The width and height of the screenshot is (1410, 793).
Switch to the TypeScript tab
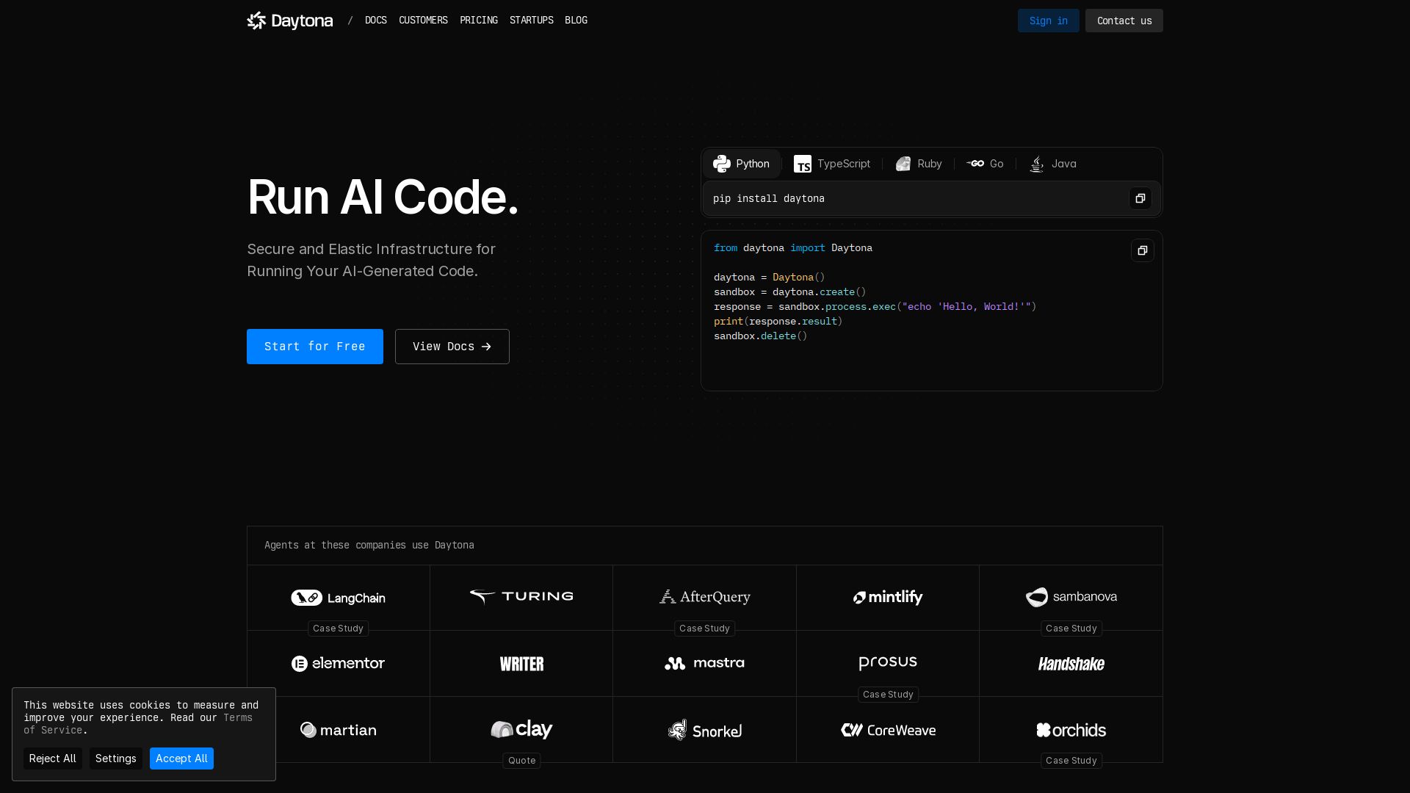(x=832, y=164)
